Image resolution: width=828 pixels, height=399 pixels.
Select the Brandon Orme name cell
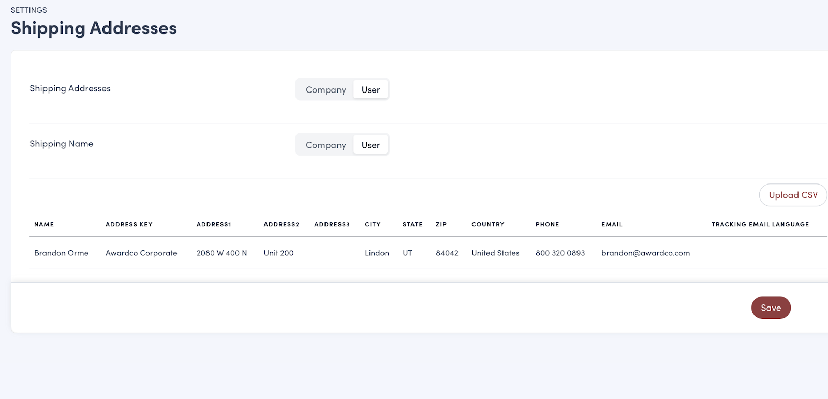[x=61, y=253]
